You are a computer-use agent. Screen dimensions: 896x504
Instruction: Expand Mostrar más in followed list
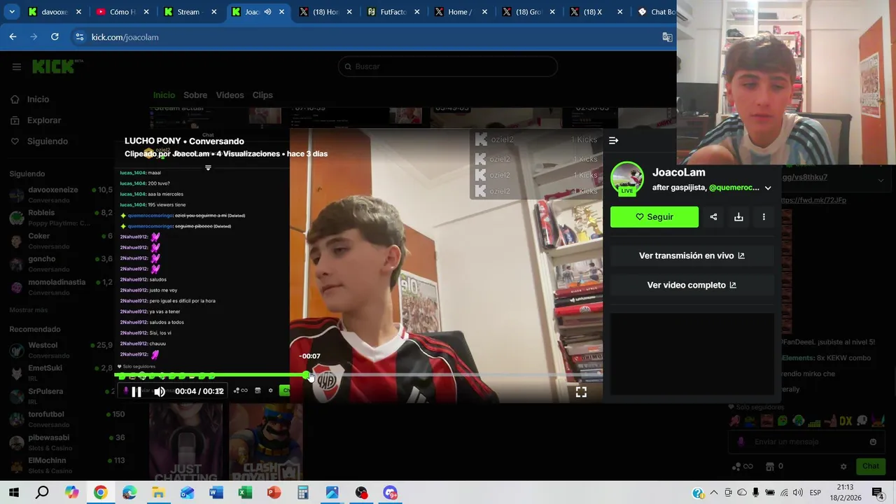click(29, 310)
